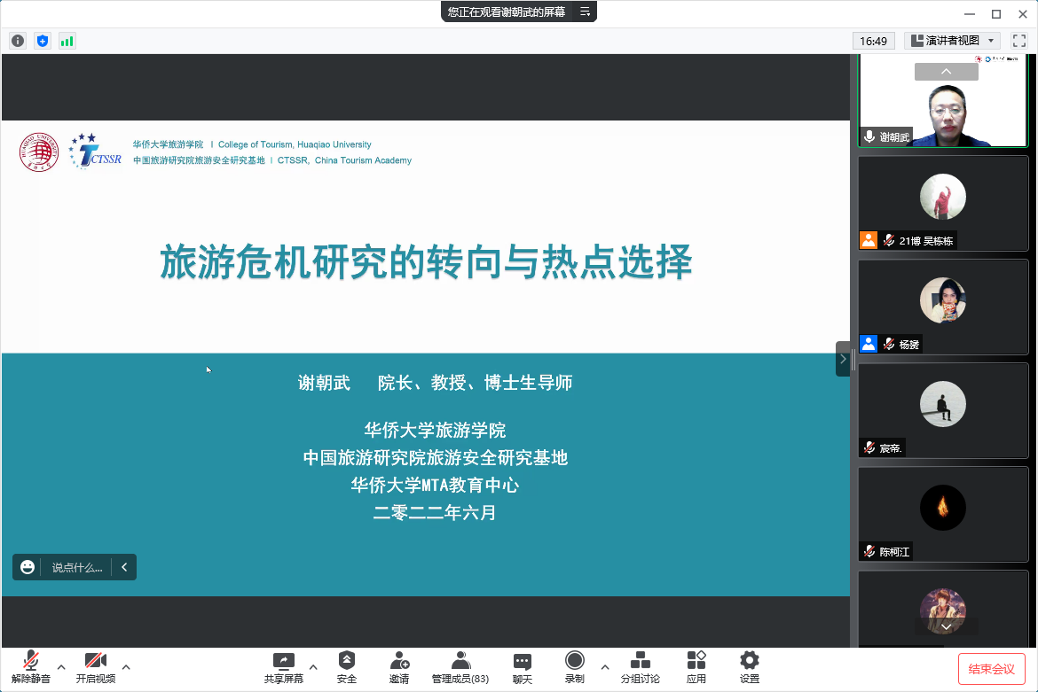
Task: Open Manage Participants (管理成员)
Action: pos(460,667)
